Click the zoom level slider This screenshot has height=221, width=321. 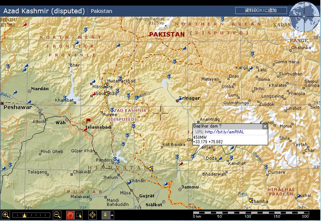31,215
